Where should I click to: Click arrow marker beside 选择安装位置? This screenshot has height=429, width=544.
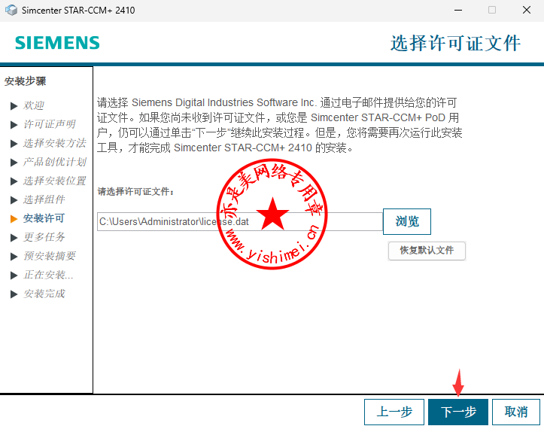tap(14, 181)
